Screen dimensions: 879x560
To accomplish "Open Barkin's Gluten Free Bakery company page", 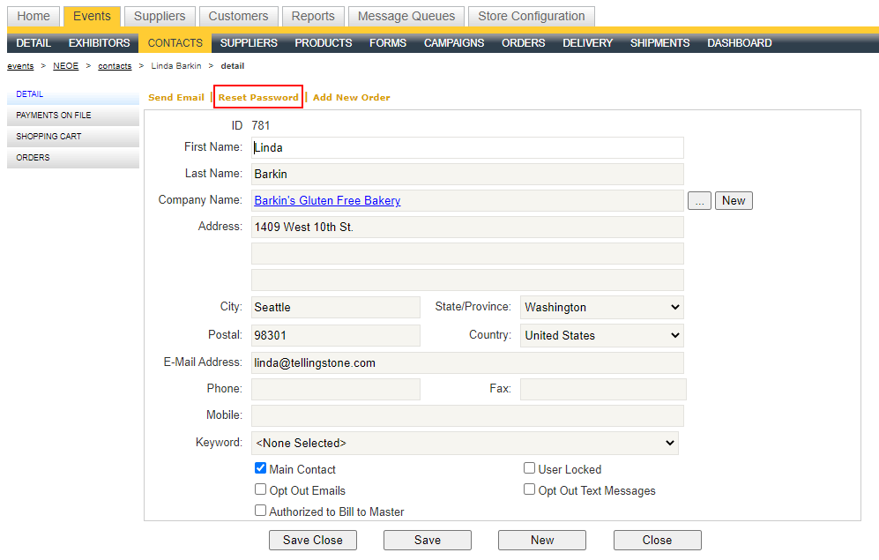I will pyautogui.click(x=326, y=200).
